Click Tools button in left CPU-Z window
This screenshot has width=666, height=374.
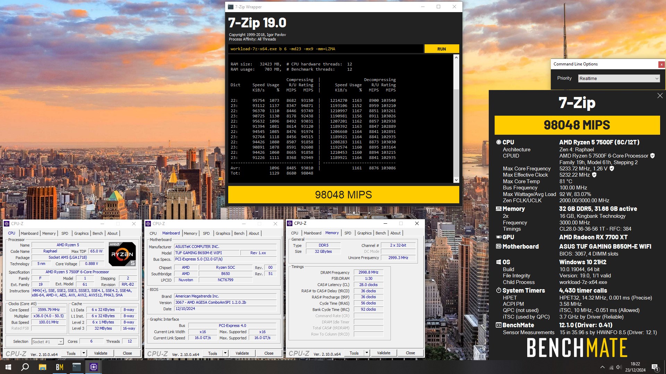click(71, 353)
